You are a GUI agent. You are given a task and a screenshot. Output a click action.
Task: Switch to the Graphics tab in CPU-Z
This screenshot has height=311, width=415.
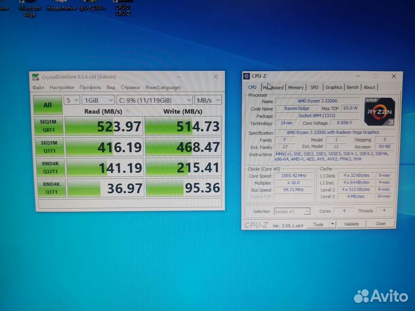click(x=334, y=87)
